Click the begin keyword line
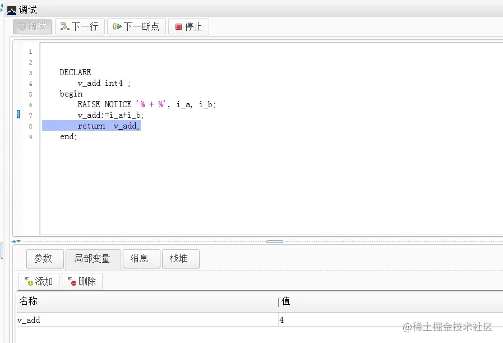 71,94
